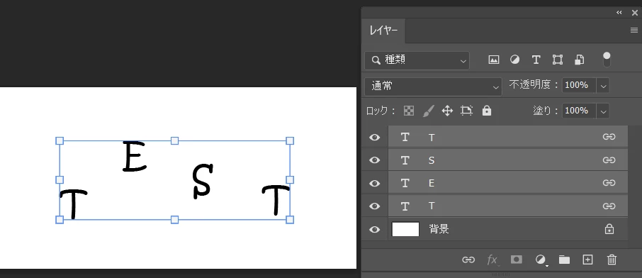Hide the E layer eye

[x=375, y=183]
